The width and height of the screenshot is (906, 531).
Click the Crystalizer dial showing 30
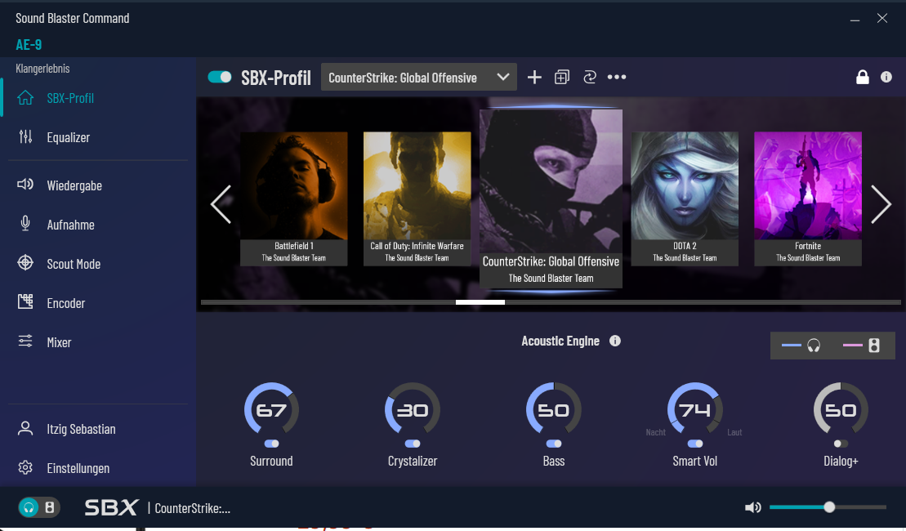[x=413, y=409]
